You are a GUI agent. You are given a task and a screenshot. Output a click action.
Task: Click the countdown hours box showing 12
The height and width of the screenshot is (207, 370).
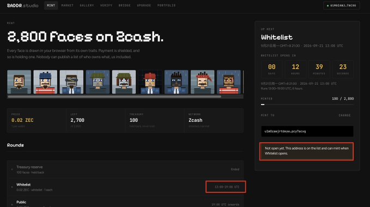295,69
